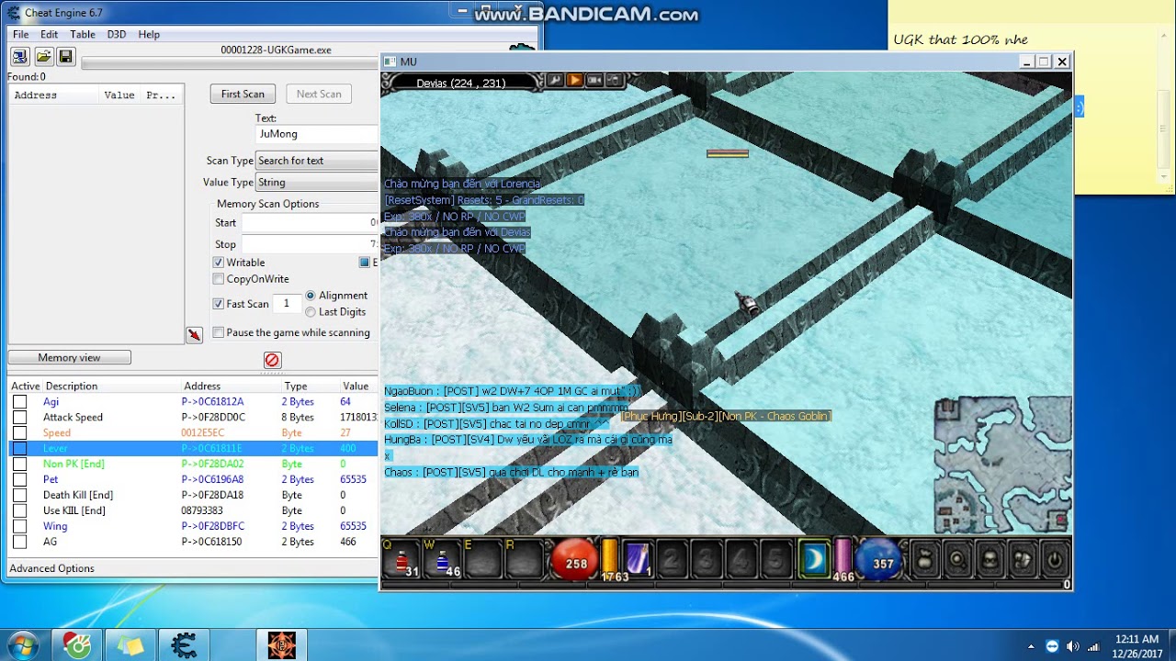1176x661 pixels.
Task: Activate the Non PK [End] entry checkbox
Action: coord(19,465)
